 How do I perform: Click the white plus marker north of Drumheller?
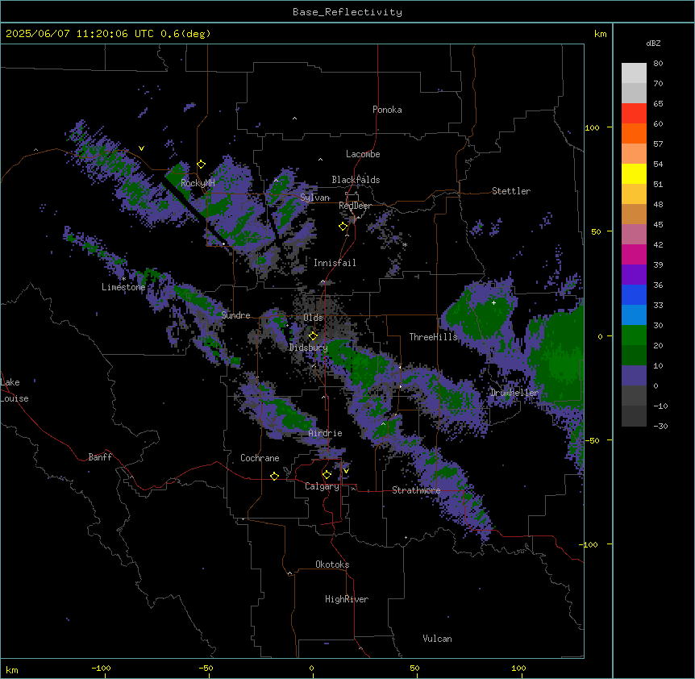(x=493, y=302)
